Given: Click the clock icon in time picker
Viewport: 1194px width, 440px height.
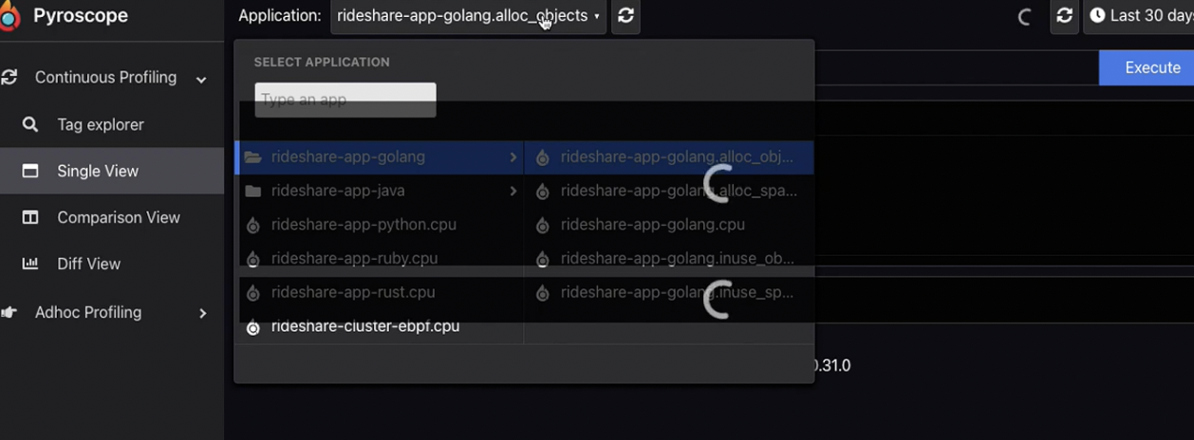Looking at the screenshot, I should (x=1097, y=16).
